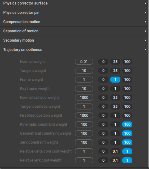This screenshot has height=169, width=149.
Task: Set Normal weight preset to 25
Action: pyautogui.click(x=115, y=62)
